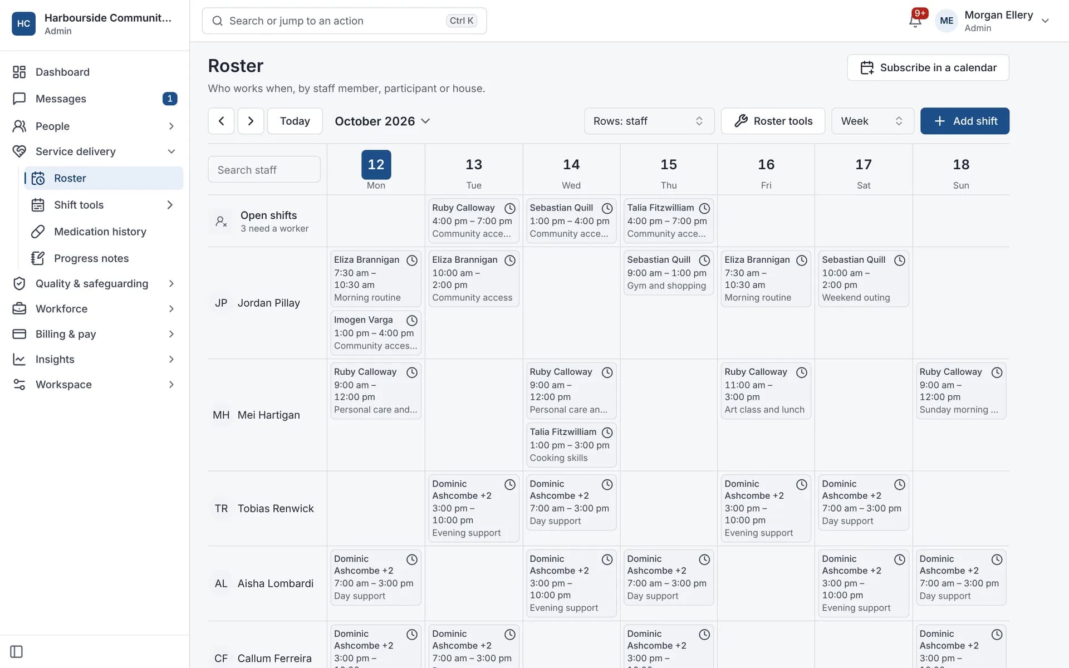Open Sebastian Quill Gym and shopping shift

pos(668,273)
